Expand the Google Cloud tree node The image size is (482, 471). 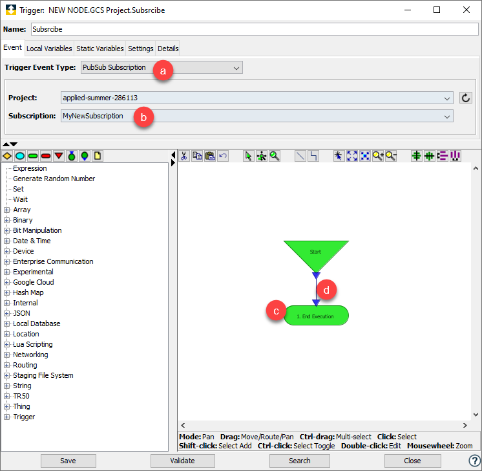(6, 282)
